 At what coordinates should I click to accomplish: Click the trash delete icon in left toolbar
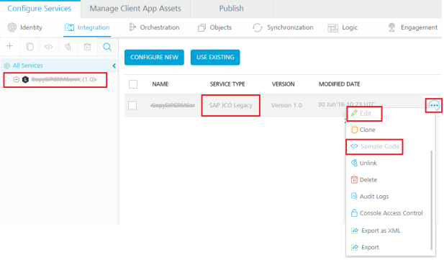pos(87,47)
